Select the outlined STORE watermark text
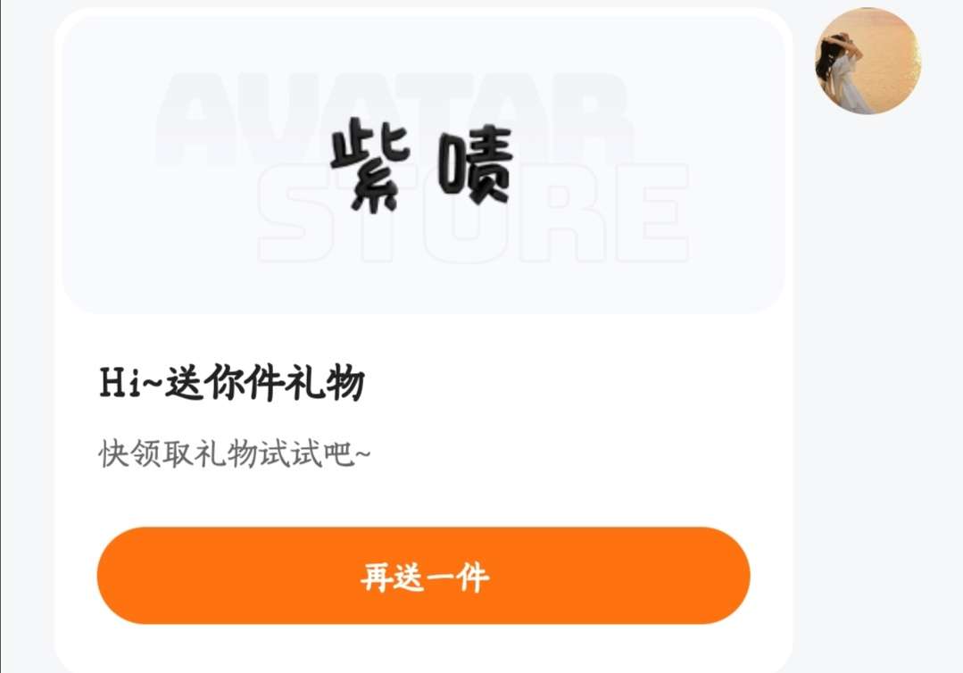The width and height of the screenshot is (963, 673). (x=473, y=213)
